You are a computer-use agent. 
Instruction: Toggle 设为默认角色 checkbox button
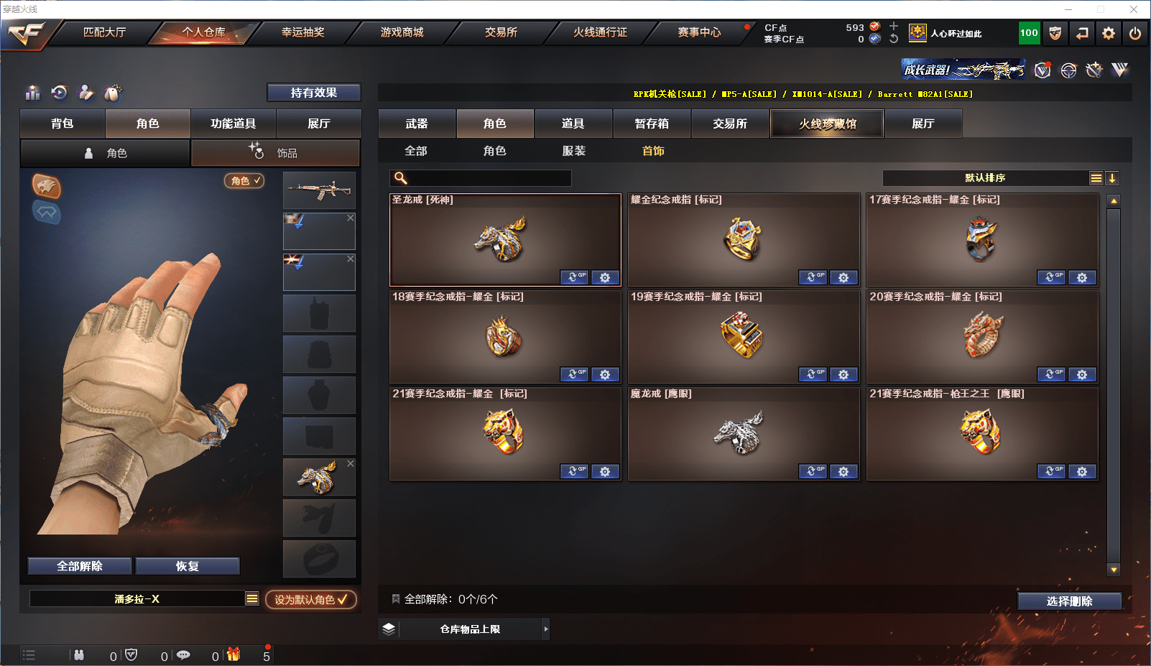tap(311, 599)
